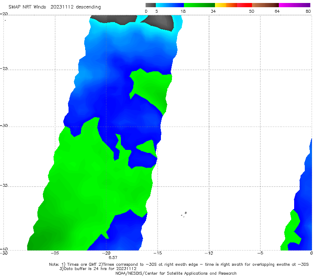Click the green segment of the wind color bar
315x276 pixels.
[x=199, y=5]
